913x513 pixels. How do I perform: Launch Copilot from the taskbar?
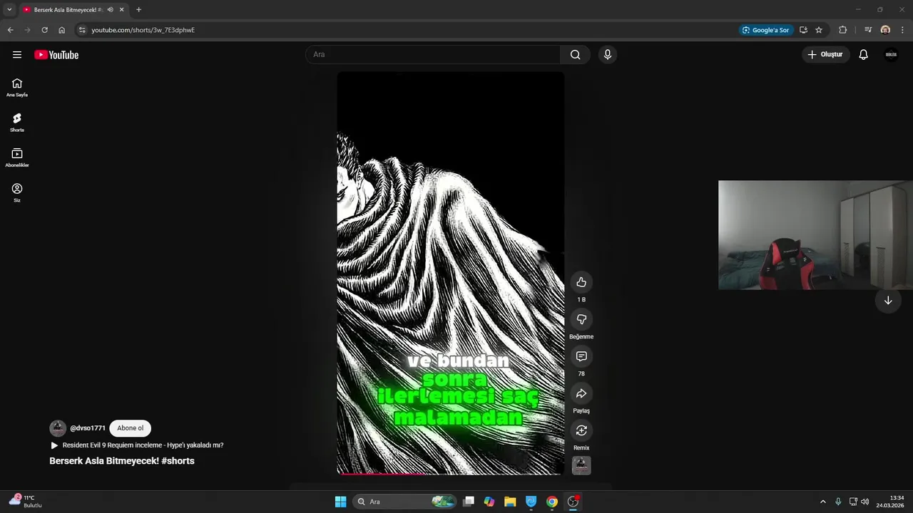click(489, 502)
